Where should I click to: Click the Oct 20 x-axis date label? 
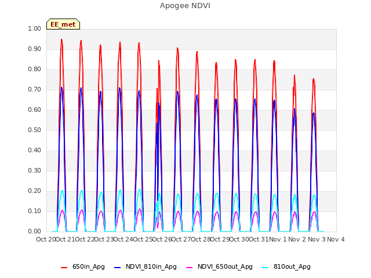[x=46, y=239]
